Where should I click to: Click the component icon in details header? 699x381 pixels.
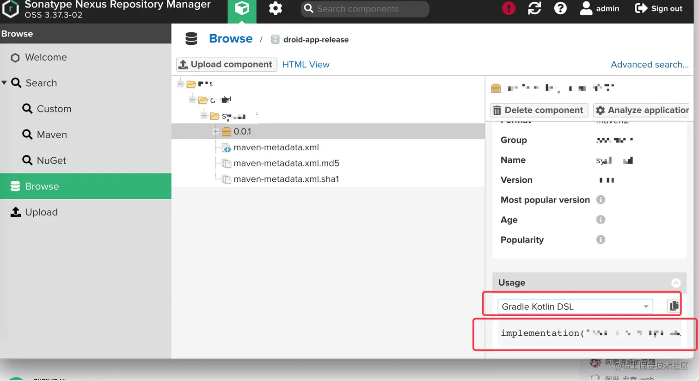pyautogui.click(x=496, y=88)
